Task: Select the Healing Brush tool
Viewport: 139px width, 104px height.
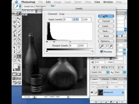Action: point(14,31)
